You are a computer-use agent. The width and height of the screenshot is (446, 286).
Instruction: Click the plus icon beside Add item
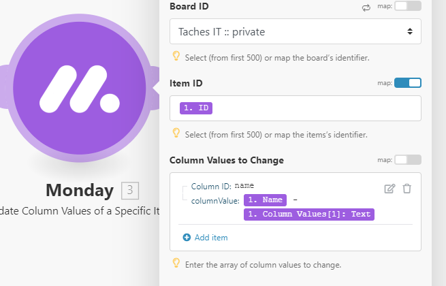pos(187,238)
